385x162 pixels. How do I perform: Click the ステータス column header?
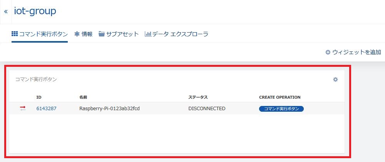(x=198, y=97)
